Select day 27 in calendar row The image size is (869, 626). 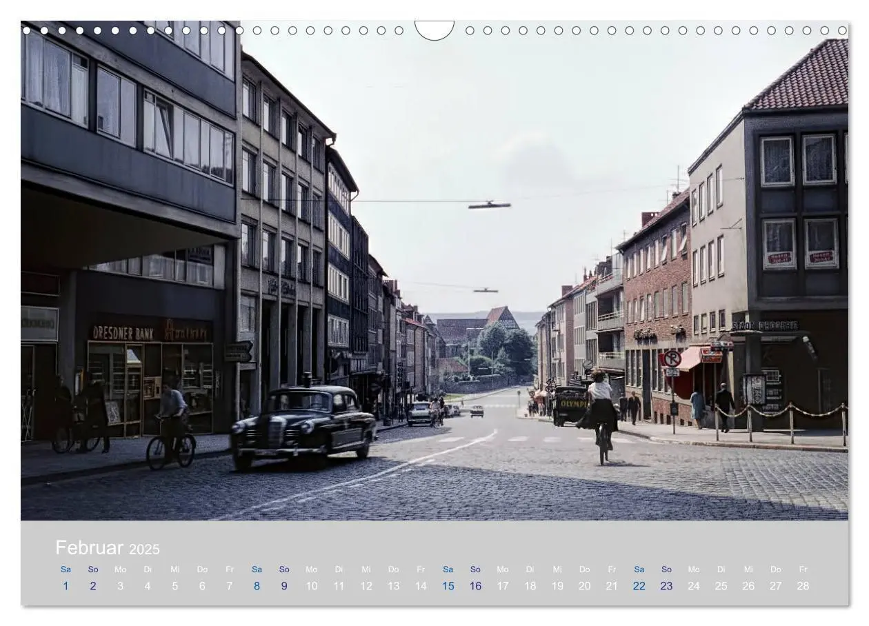[x=776, y=586]
